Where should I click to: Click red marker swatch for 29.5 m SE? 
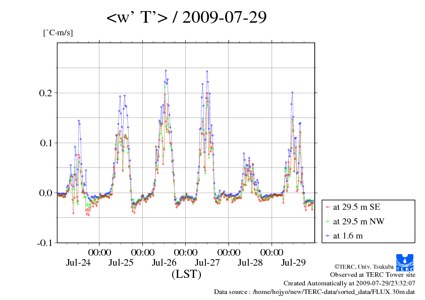tap(328, 207)
